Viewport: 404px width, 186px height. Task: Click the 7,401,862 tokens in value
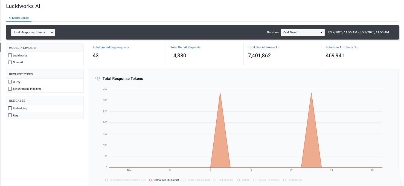(259, 56)
